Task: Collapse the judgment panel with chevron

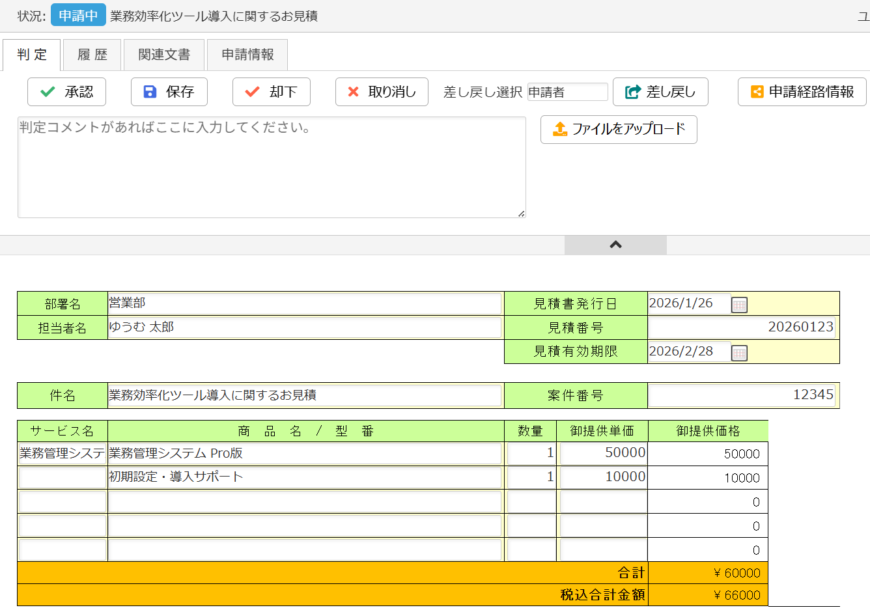Action: (615, 245)
